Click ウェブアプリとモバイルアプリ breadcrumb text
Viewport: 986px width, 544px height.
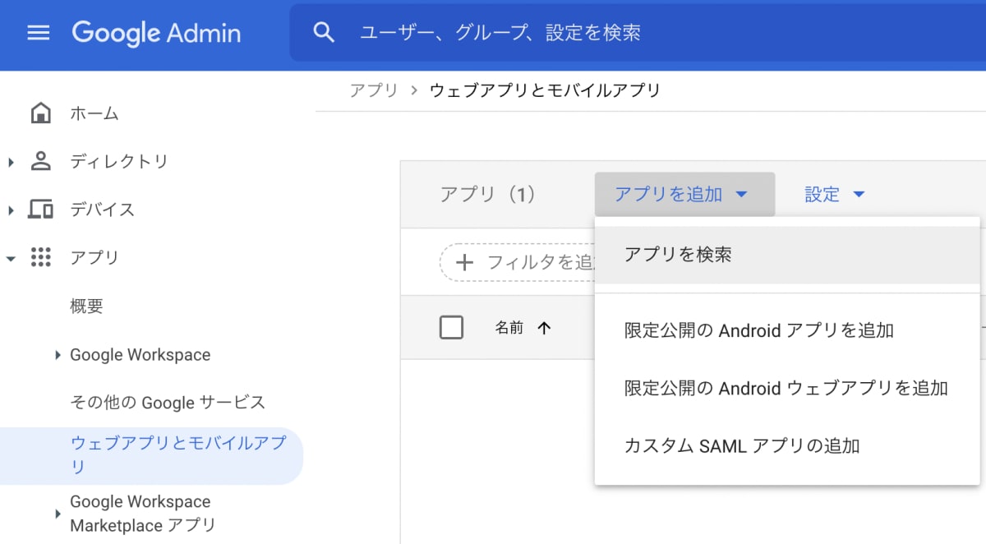[546, 90]
